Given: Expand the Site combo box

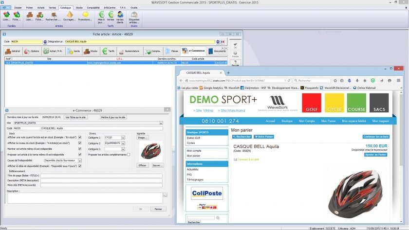Looking at the screenshot, I should pos(161,123).
